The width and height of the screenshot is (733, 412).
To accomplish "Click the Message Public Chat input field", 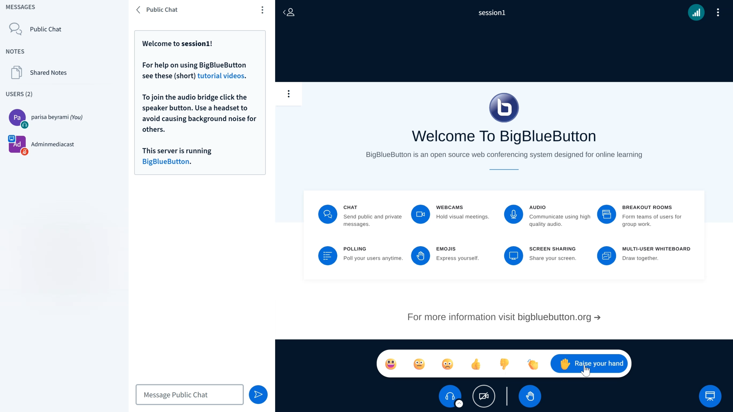I will click(x=190, y=394).
